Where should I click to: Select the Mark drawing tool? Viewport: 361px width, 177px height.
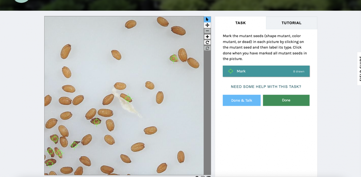click(266, 71)
